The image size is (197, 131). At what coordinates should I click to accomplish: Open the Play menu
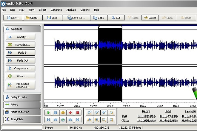click(x=22, y=10)
